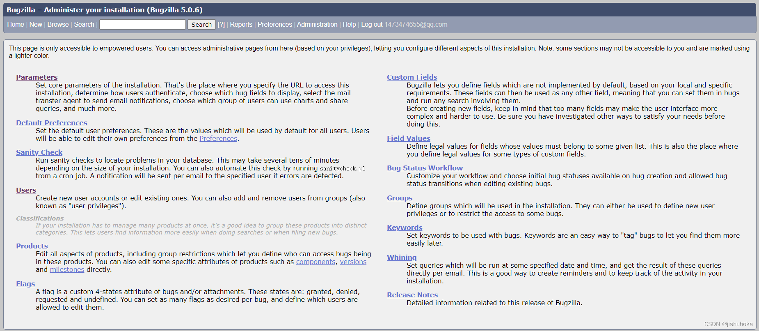Open the [?] quick search help link
Screen dimensions: 759x331
click(x=221, y=25)
